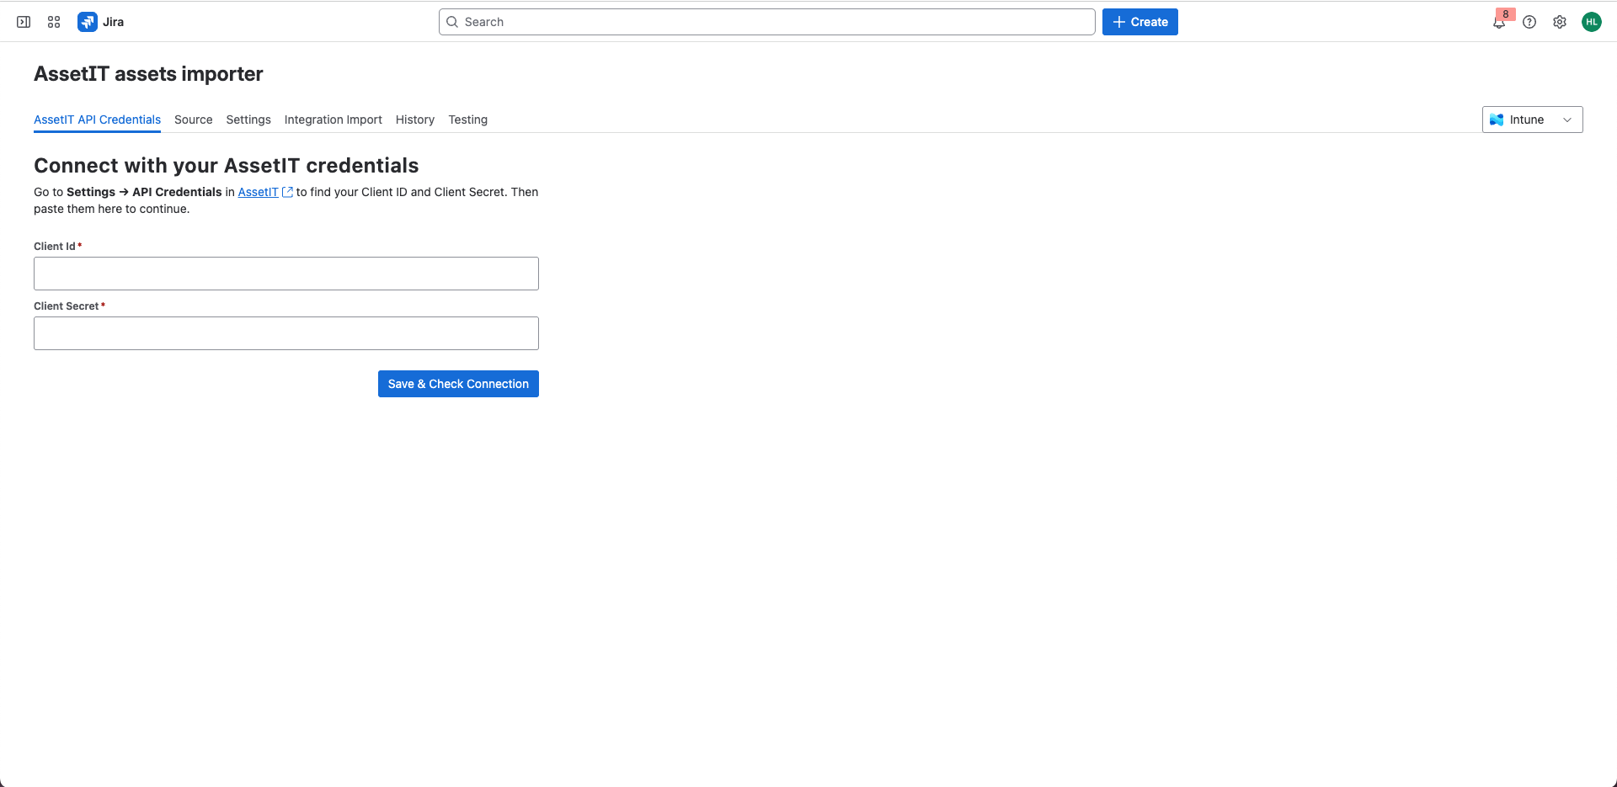Expand the Intune source dropdown
The width and height of the screenshot is (1617, 787).
[1532, 120]
